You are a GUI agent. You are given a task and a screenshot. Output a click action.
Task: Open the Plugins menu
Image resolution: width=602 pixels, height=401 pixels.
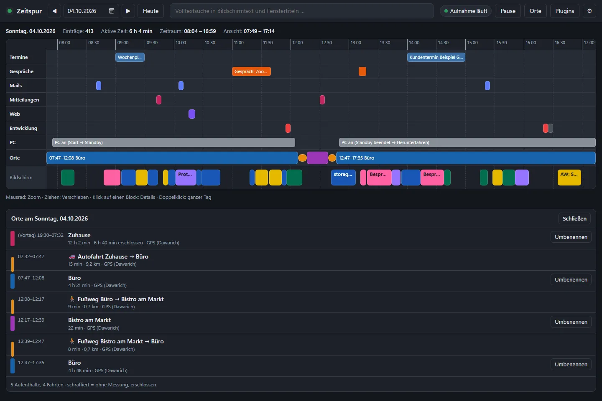click(564, 11)
